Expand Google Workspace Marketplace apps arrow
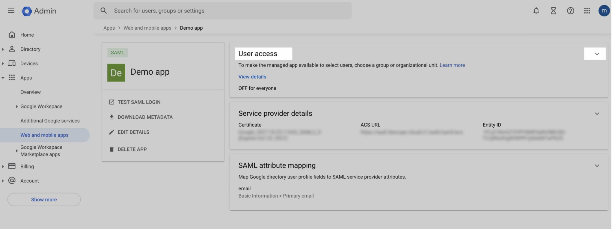 [17, 151]
